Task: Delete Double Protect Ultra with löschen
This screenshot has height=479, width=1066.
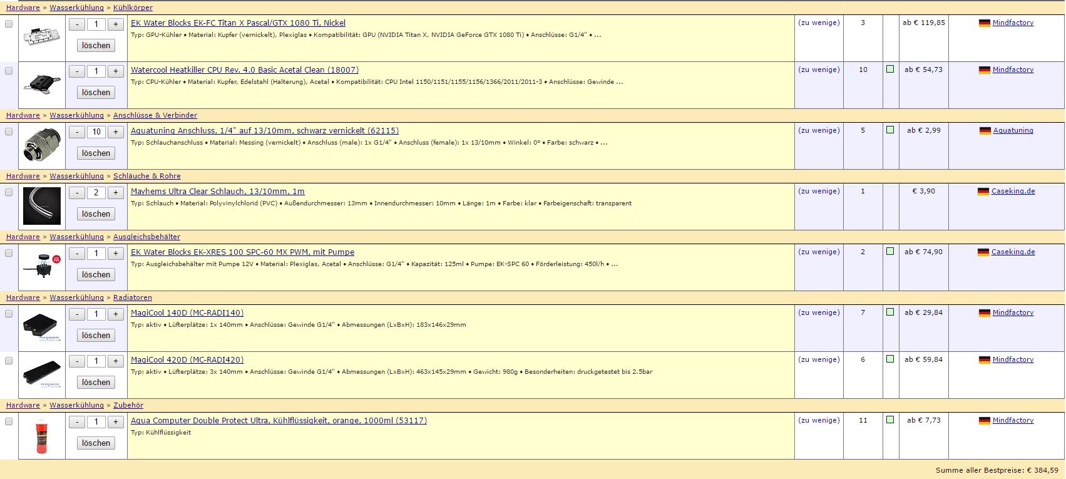Action: coord(96,443)
